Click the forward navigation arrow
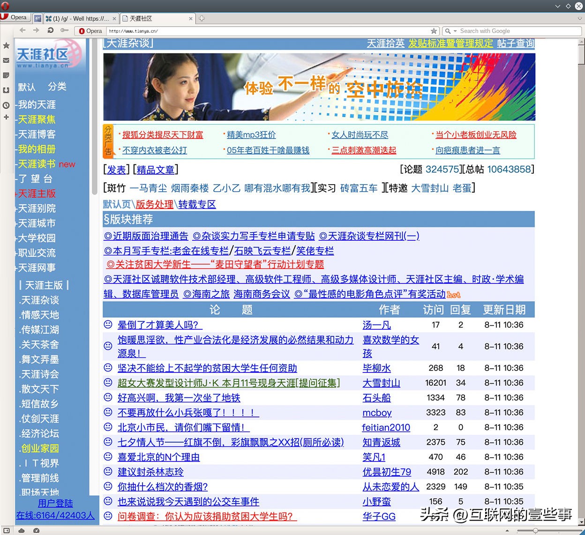 point(37,30)
